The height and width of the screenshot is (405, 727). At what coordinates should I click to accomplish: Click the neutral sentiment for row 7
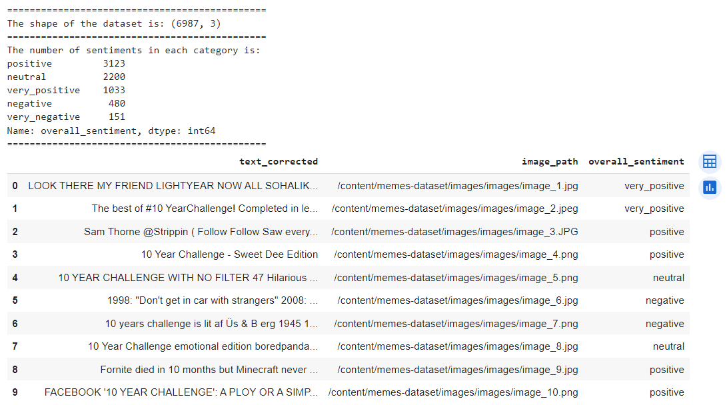668,346
